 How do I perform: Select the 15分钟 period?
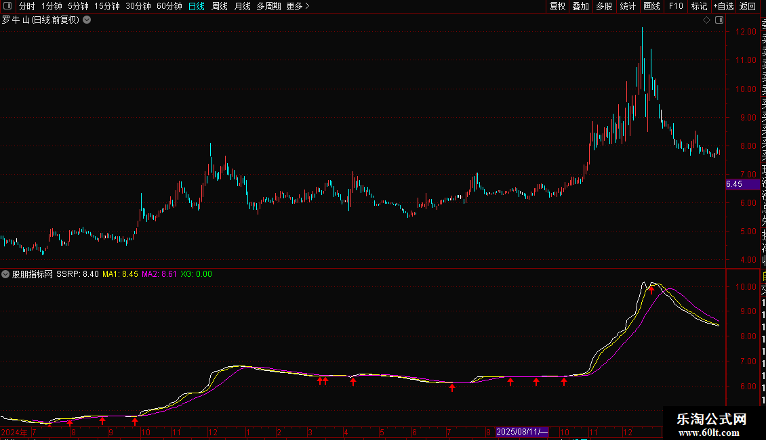pyautogui.click(x=107, y=6)
